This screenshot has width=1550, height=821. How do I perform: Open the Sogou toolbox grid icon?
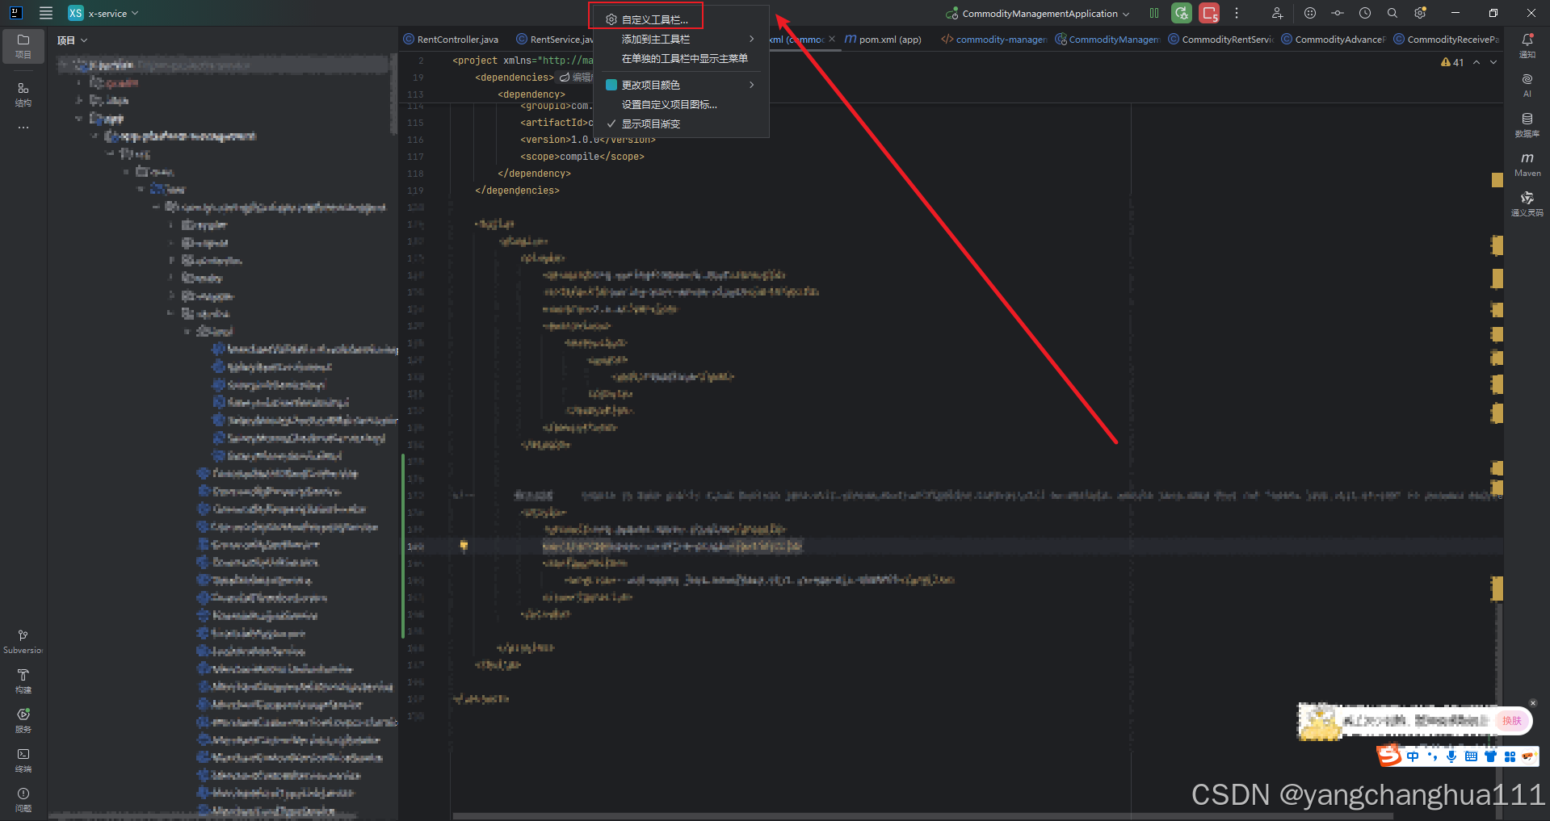[x=1510, y=756]
